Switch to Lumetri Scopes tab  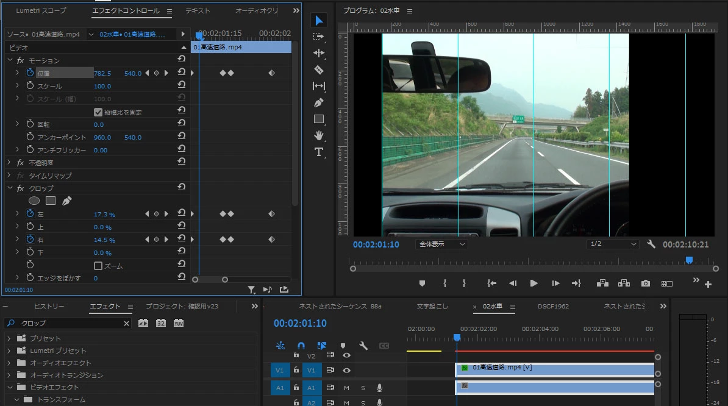point(41,10)
